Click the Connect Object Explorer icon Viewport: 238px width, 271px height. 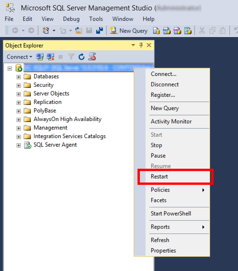[x=40, y=57]
